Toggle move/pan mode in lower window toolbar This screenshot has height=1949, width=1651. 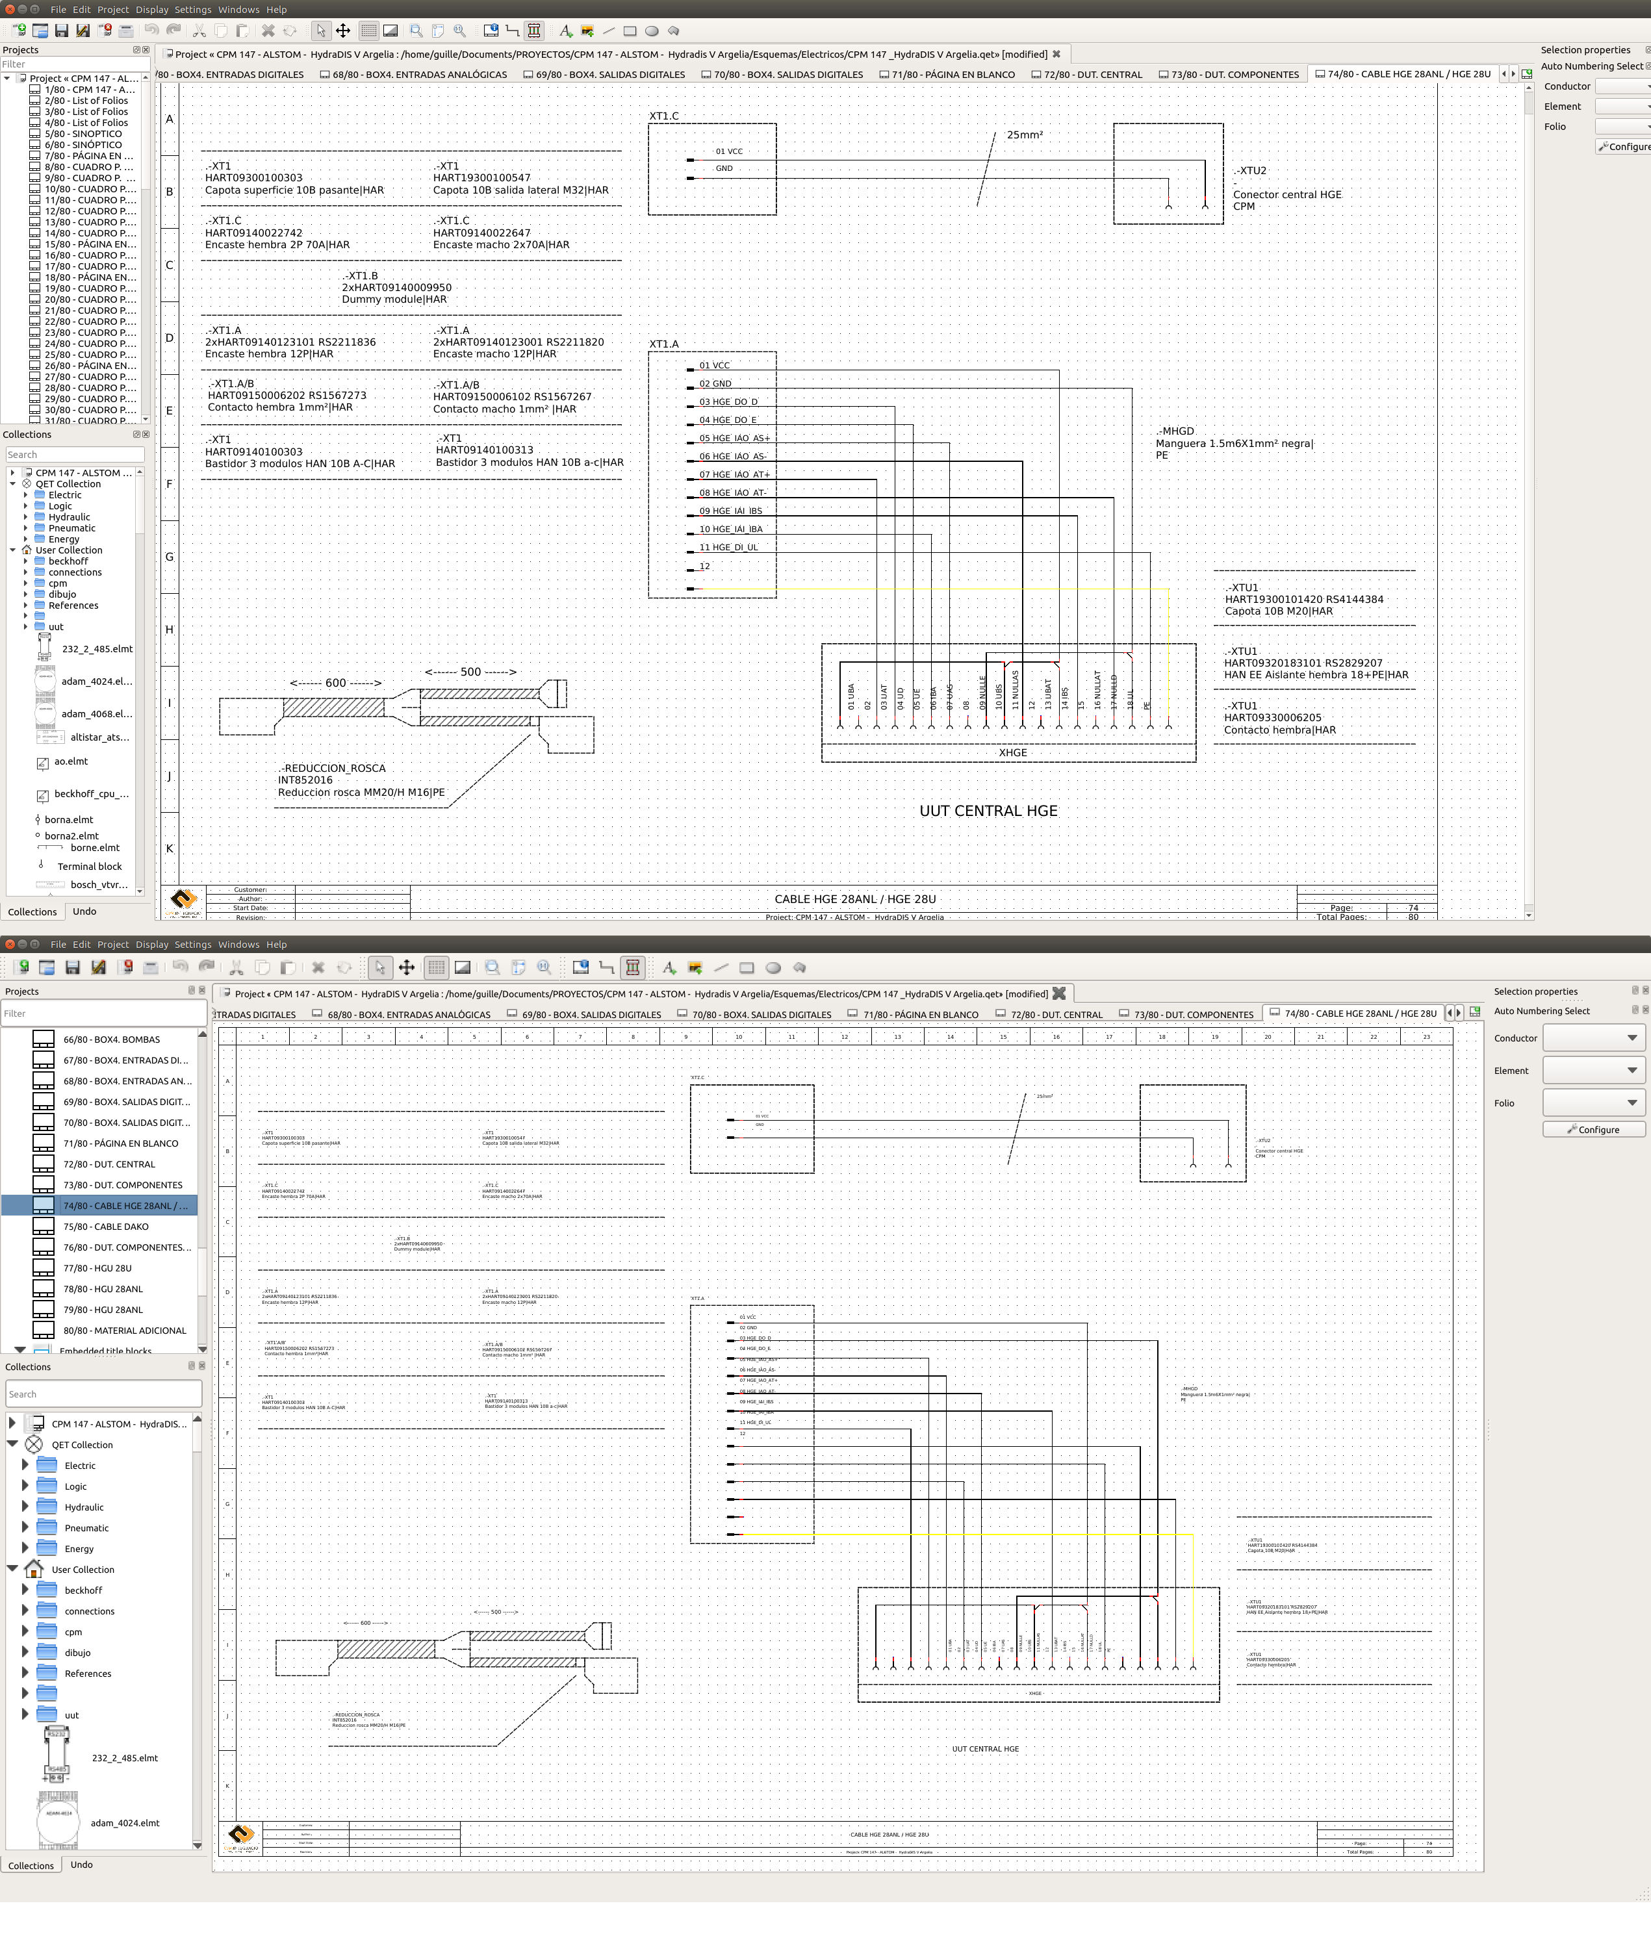tap(406, 967)
